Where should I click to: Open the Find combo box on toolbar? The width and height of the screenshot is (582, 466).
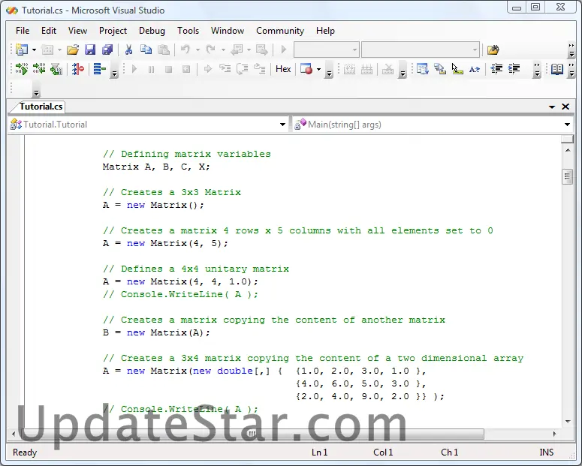pyautogui.click(x=421, y=50)
